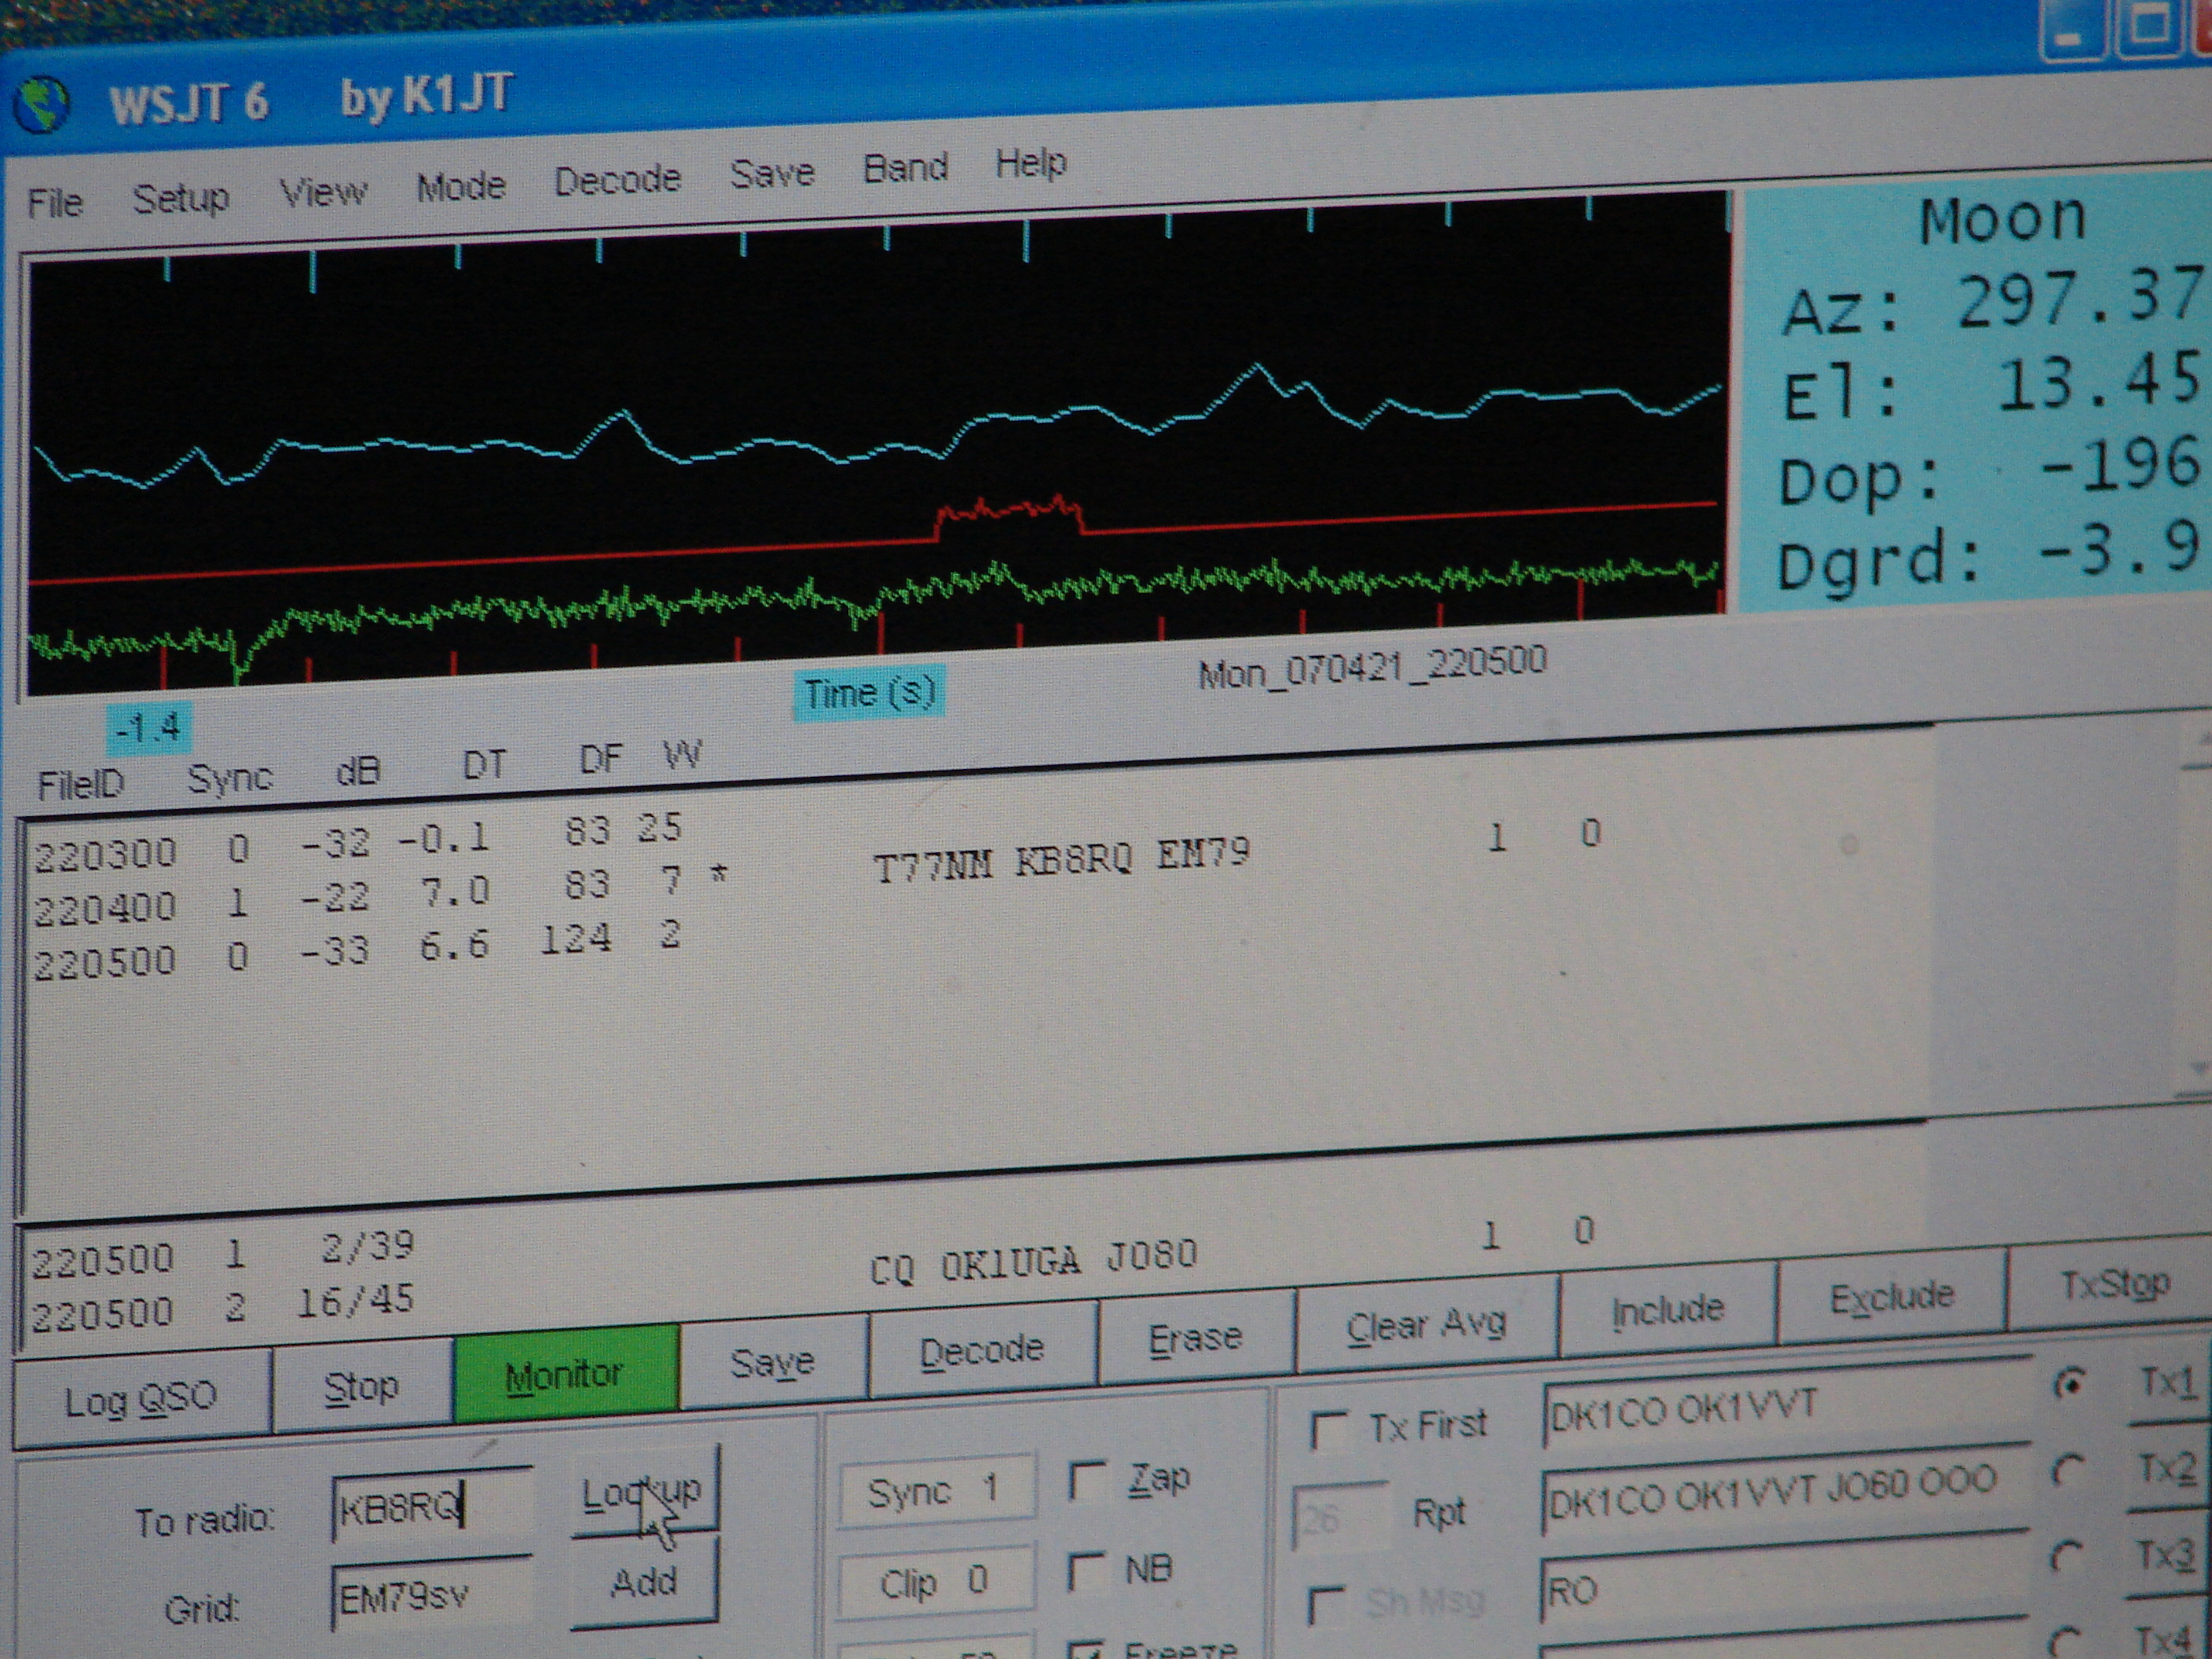Click the Erase button
This screenshot has width=2212, height=1659.
point(1195,1337)
